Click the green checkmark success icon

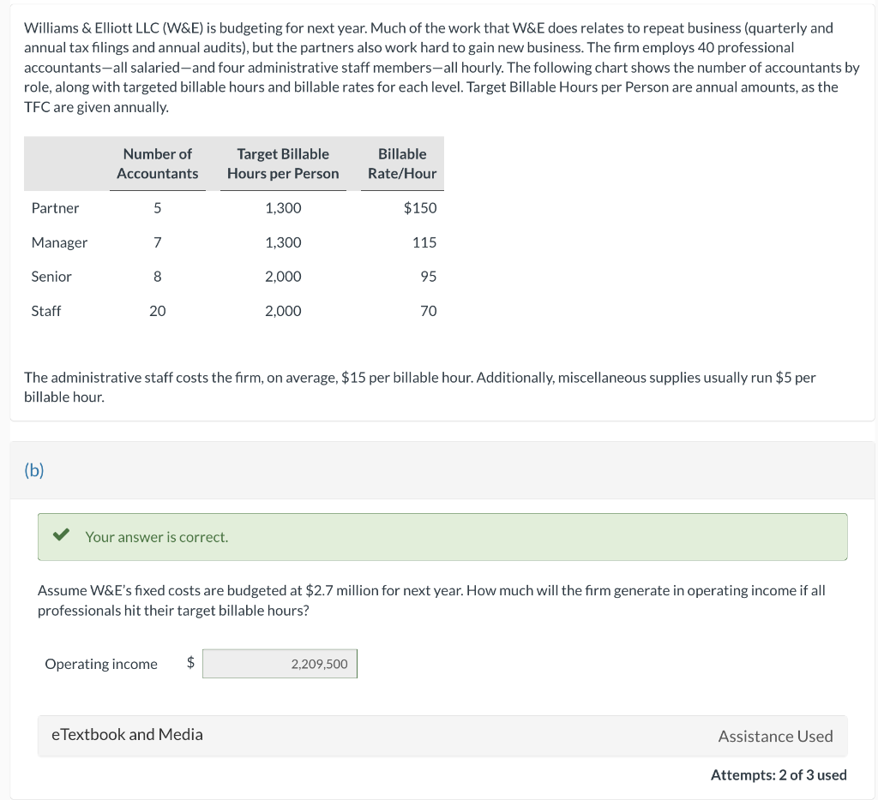pyautogui.click(x=59, y=536)
